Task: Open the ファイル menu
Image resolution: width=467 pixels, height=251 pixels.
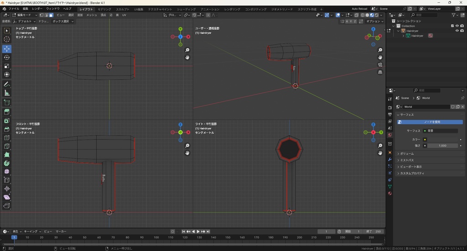Action: click(x=14, y=9)
